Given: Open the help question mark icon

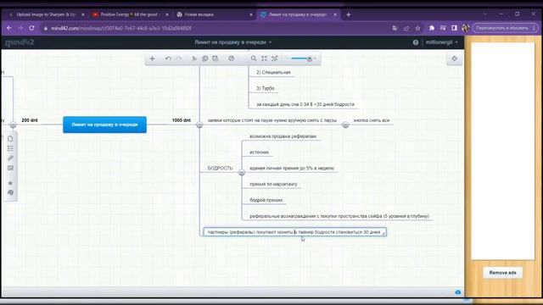Looking at the screenshot, I should [x=416, y=42].
